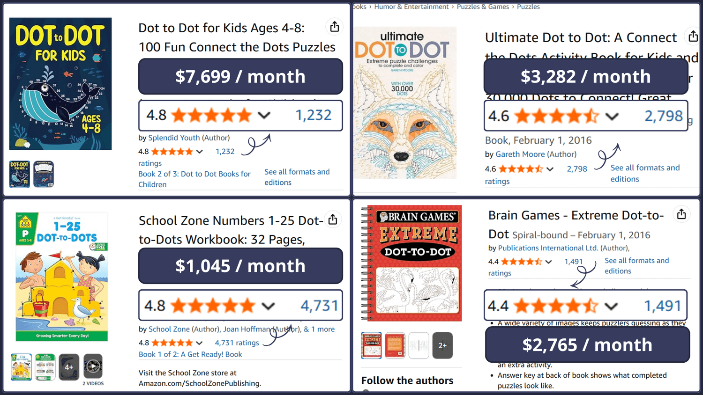Open Puzzles & Games breadcrumb

tap(483, 7)
